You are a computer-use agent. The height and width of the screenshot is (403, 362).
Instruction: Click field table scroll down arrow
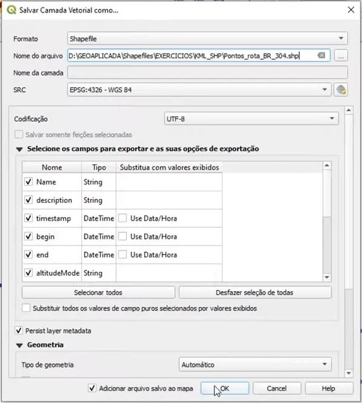pyautogui.click(x=327, y=277)
